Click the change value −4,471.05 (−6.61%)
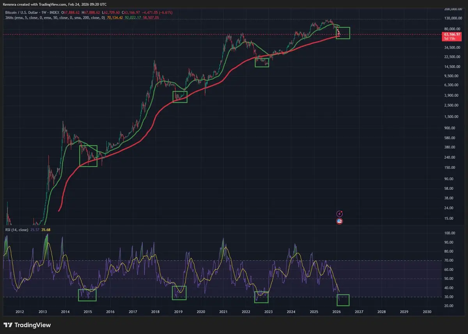The height and width of the screenshot is (334, 468). click(157, 12)
